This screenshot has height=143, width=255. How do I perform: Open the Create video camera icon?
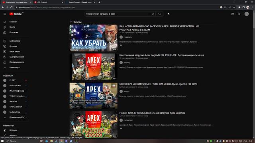click(232, 14)
